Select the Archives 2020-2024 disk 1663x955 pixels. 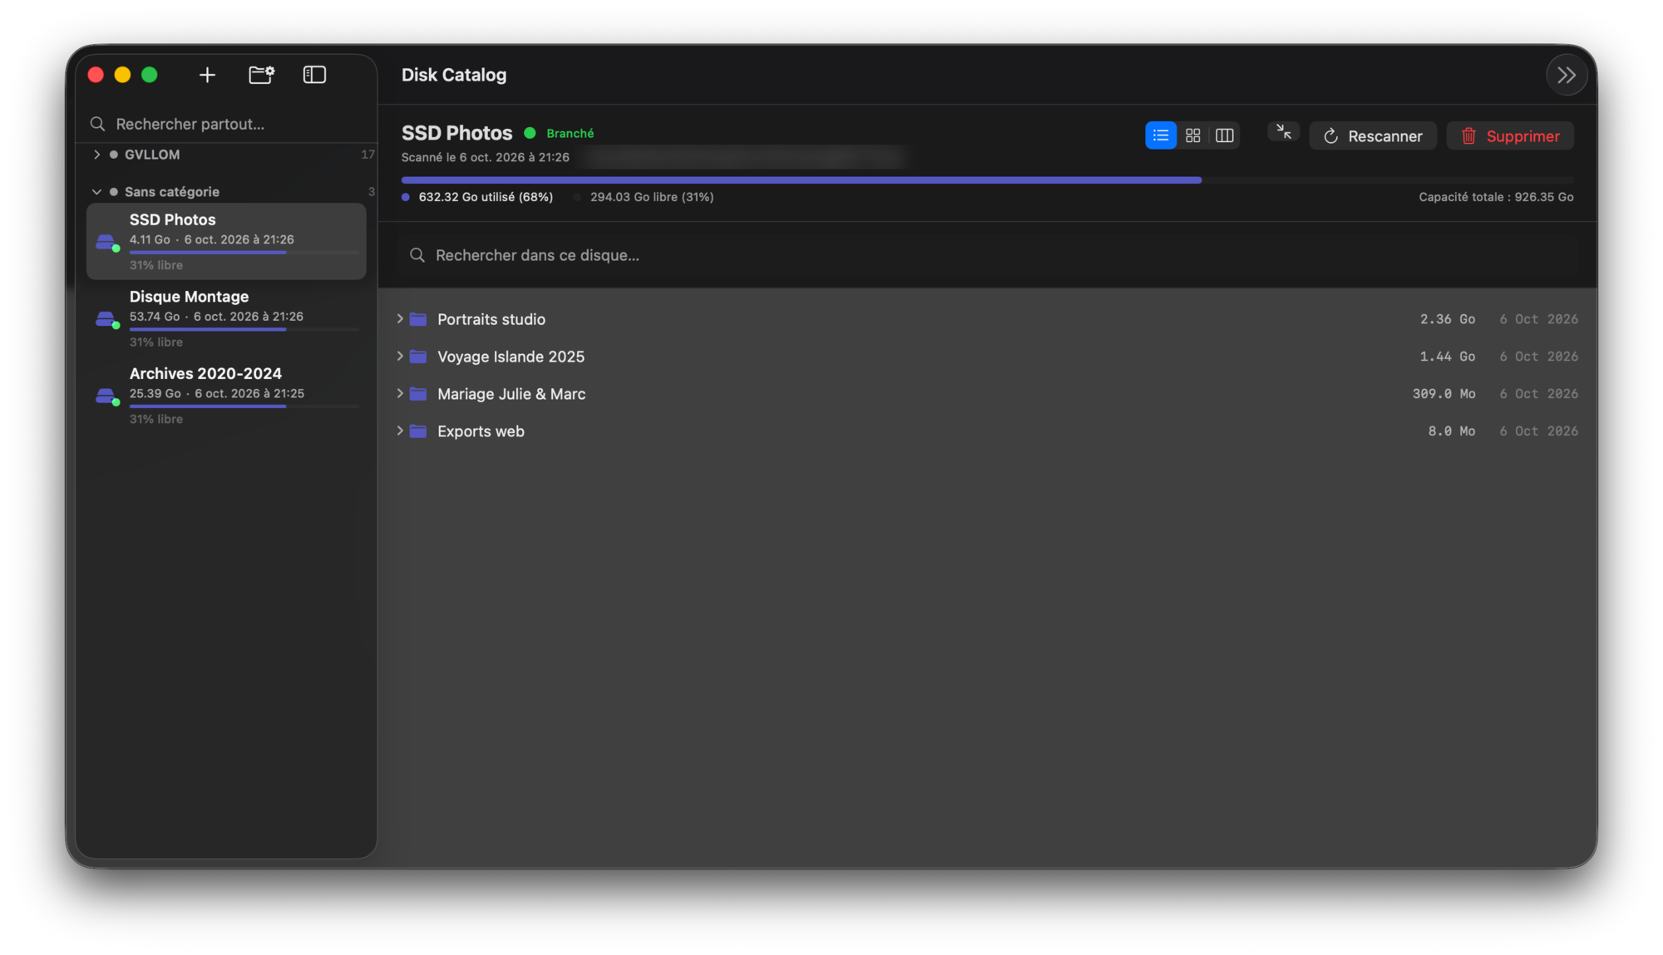(x=226, y=395)
